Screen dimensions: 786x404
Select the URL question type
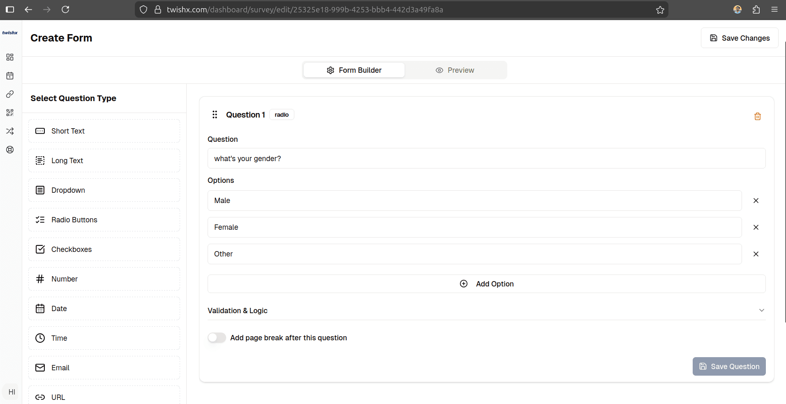[x=104, y=395]
